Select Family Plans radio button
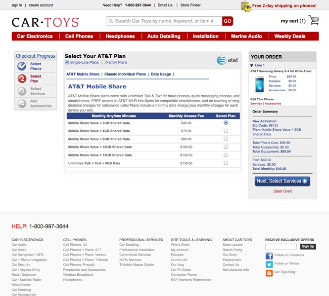 103,62
